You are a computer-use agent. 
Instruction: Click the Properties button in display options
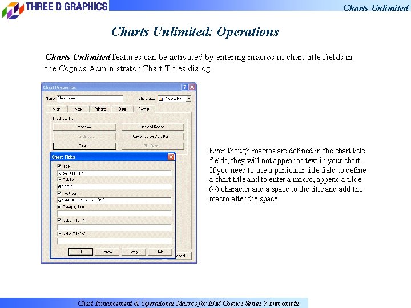tap(84, 127)
